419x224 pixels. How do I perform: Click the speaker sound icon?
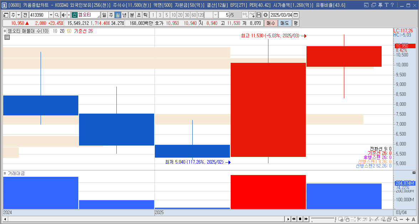[64, 15]
